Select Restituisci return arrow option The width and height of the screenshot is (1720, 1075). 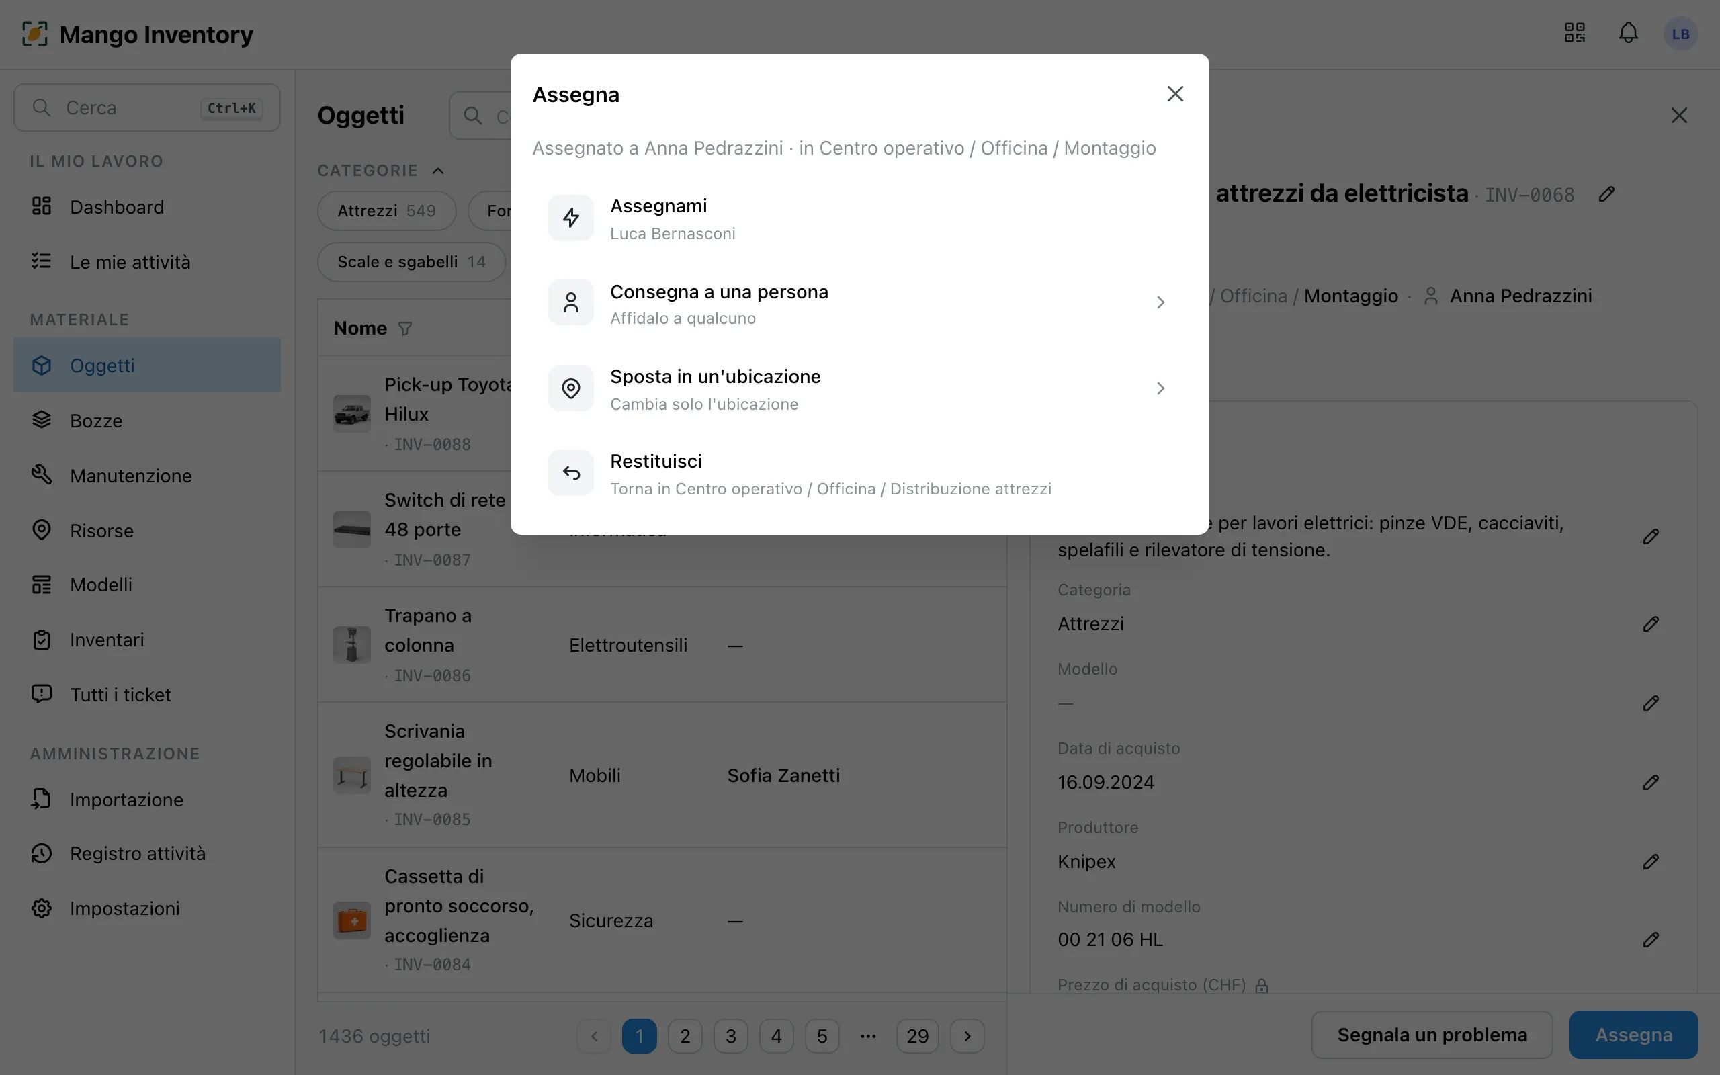tap(859, 474)
